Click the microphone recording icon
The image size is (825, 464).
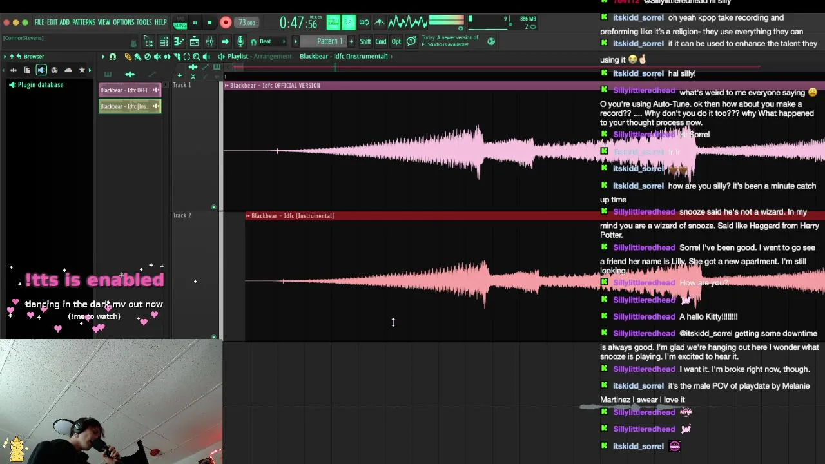[x=240, y=41]
